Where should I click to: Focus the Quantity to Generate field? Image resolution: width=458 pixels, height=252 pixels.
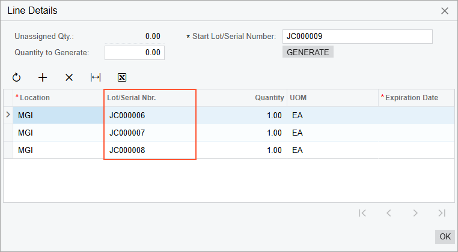[x=135, y=53]
